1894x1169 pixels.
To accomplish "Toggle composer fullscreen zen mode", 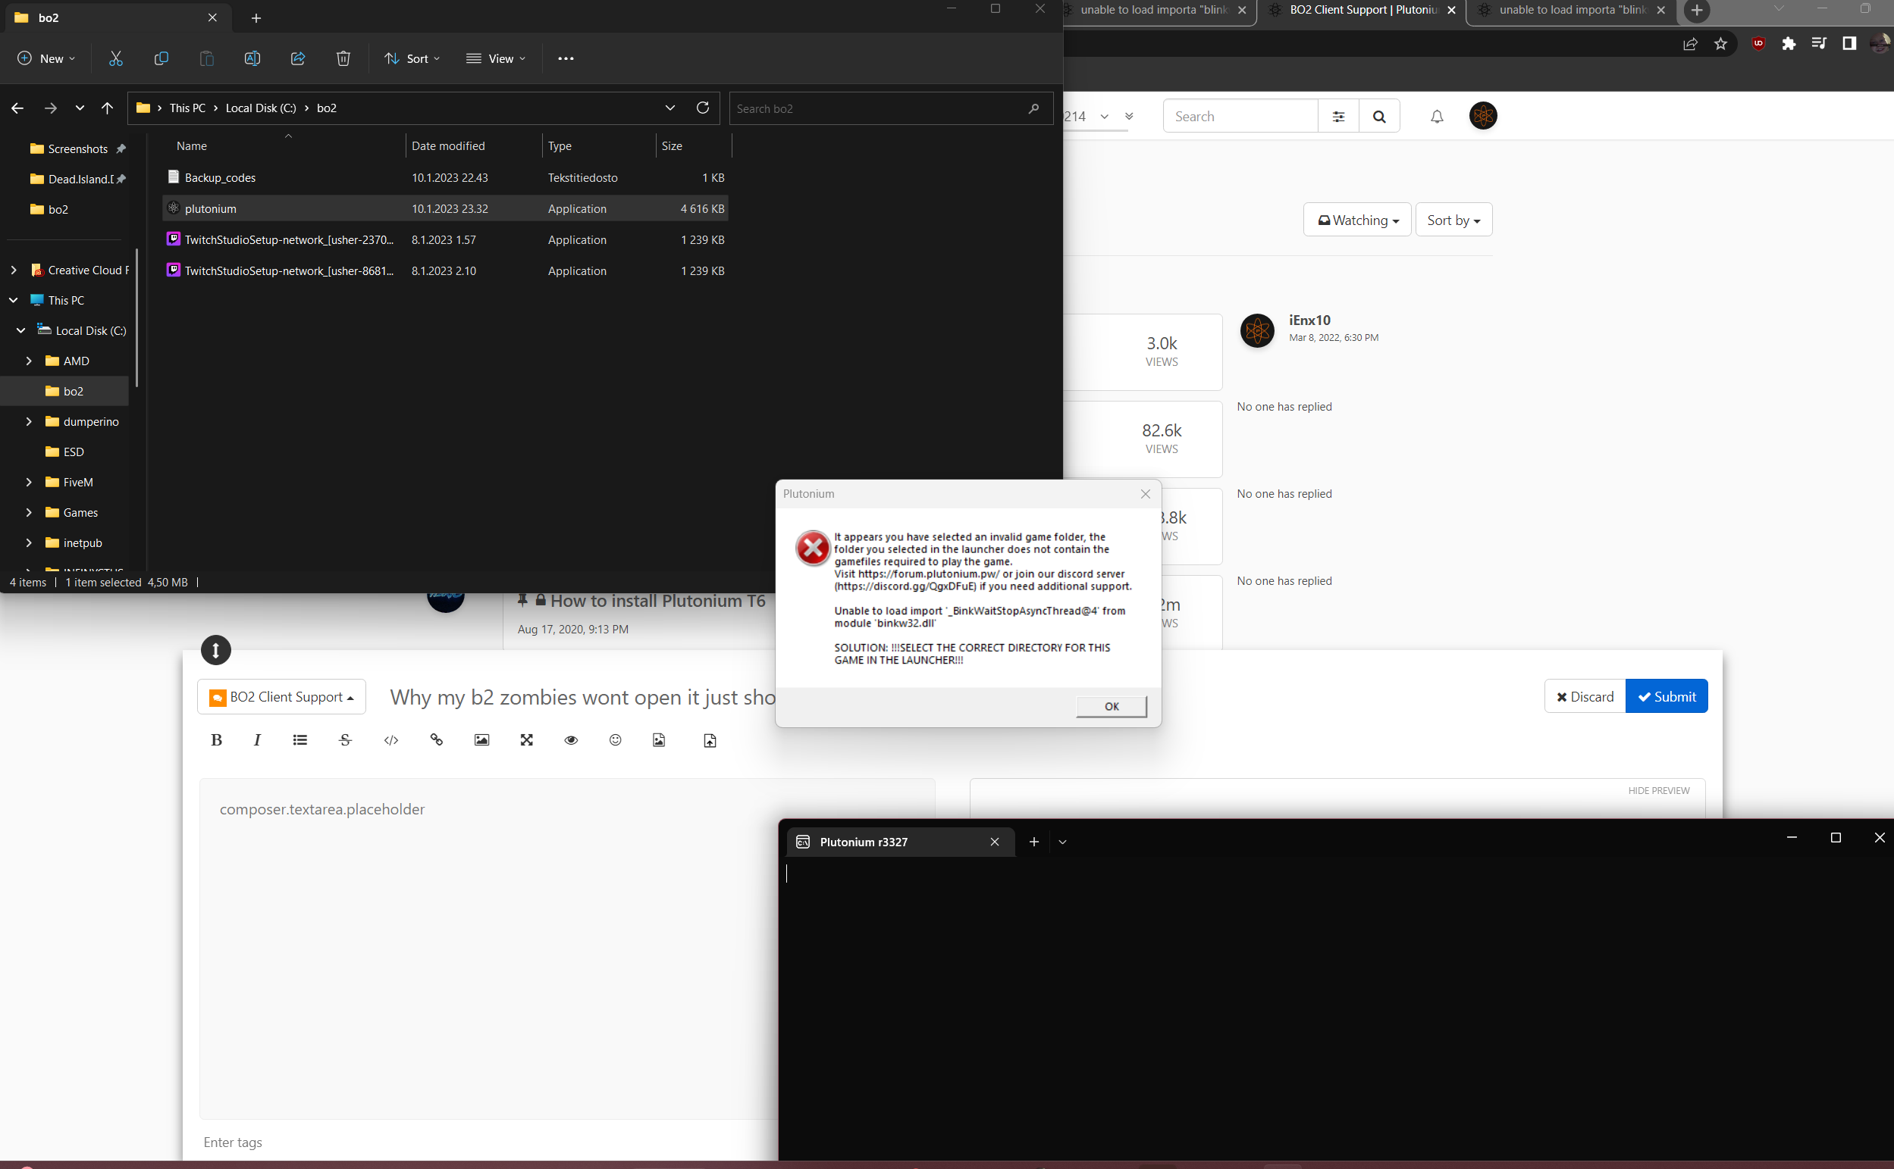I will 527,740.
